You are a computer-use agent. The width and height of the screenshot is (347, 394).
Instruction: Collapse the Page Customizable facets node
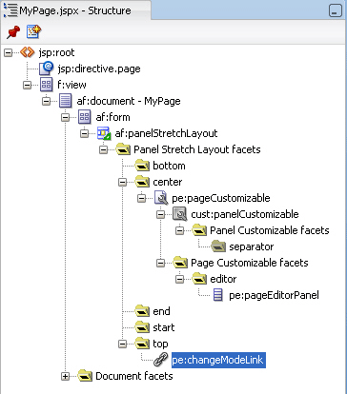coord(161,263)
